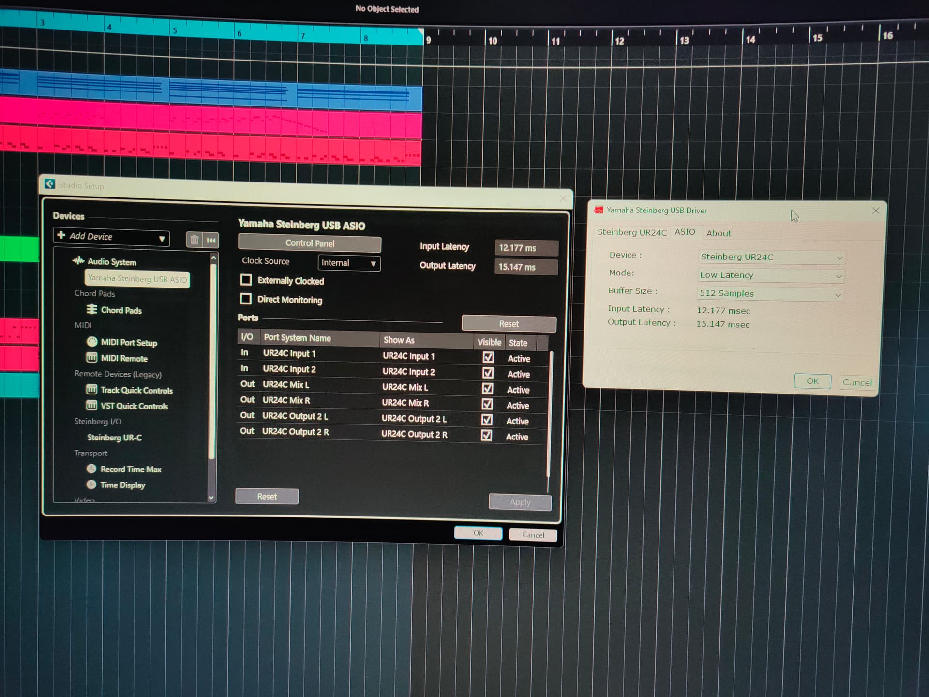The height and width of the screenshot is (697, 929).
Task: Open the Buffer Size 512 Samples dropdown
Action: [770, 294]
